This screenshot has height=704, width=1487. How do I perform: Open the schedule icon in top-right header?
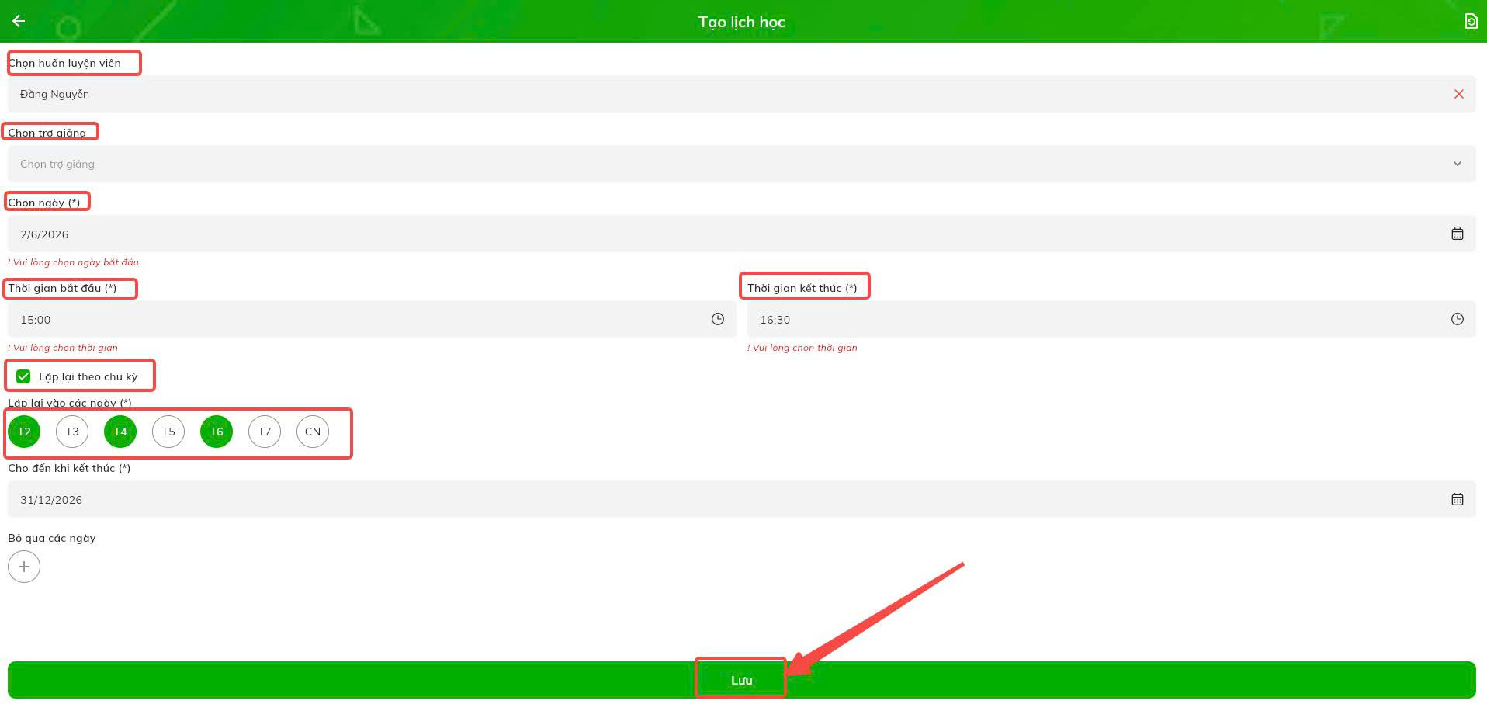pyautogui.click(x=1471, y=21)
